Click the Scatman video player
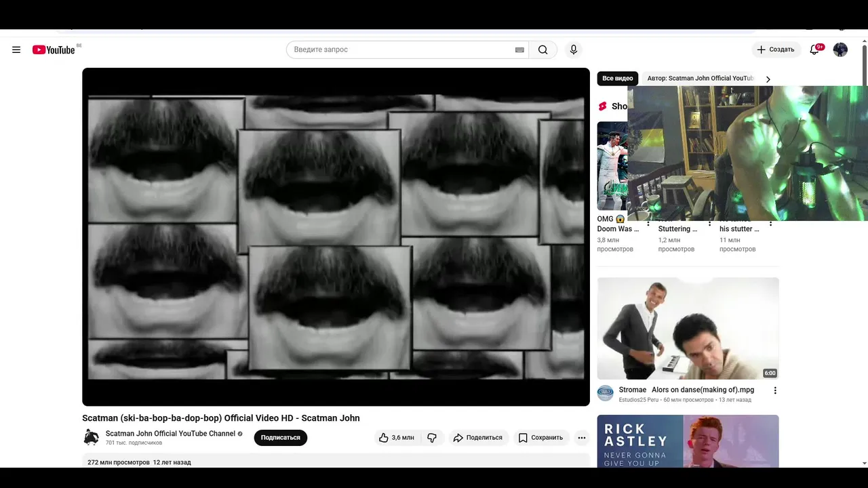868x488 pixels. pos(336,237)
